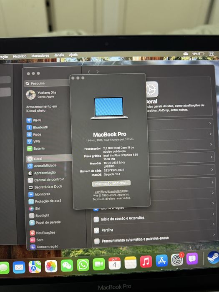The height and width of the screenshot is (292, 219).
Task: Select Bateria in the sidebar
Action: coord(36,149)
